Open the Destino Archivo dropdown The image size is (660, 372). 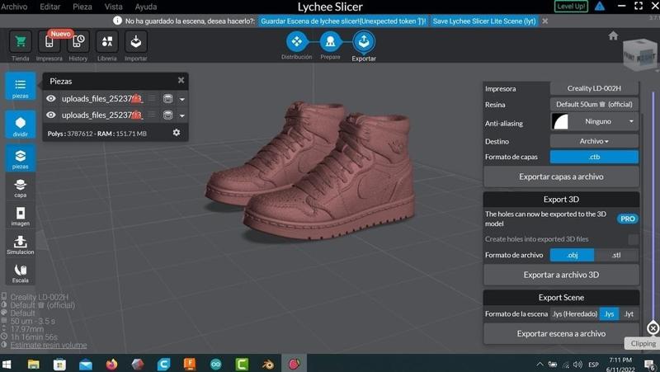[x=594, y=141]
